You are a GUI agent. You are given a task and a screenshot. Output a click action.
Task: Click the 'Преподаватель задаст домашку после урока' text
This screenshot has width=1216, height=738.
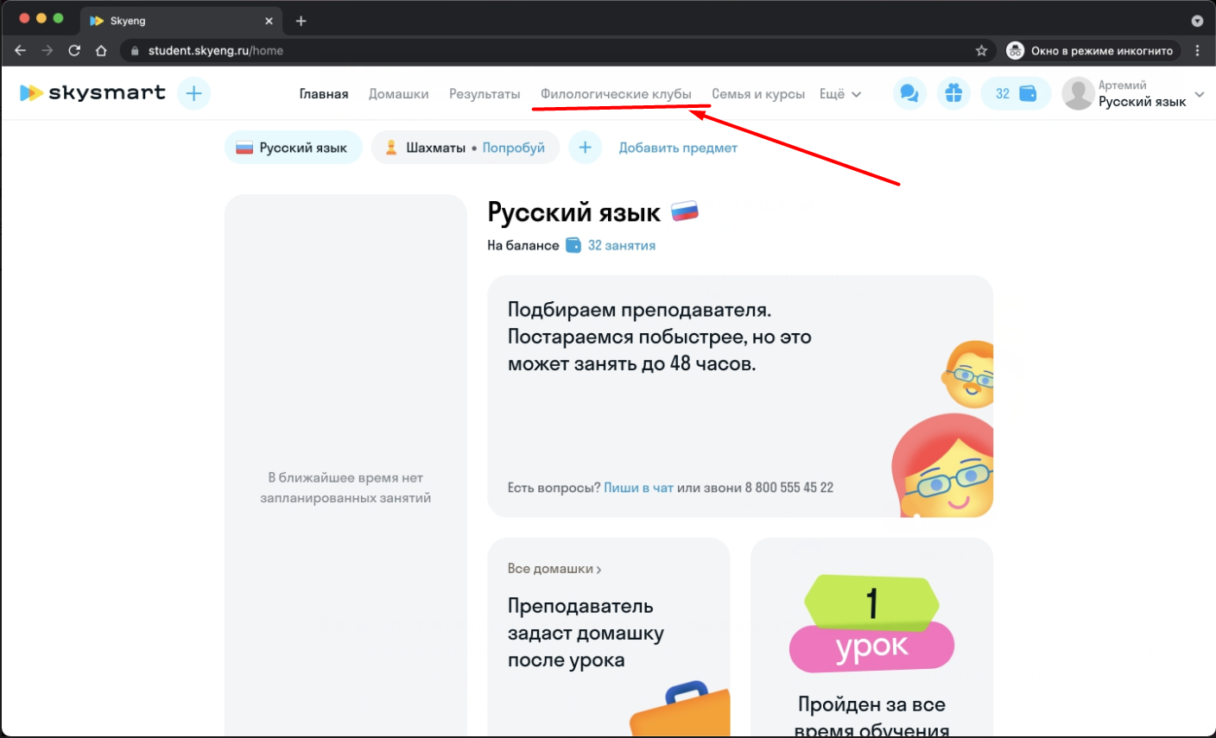point(586,633)
